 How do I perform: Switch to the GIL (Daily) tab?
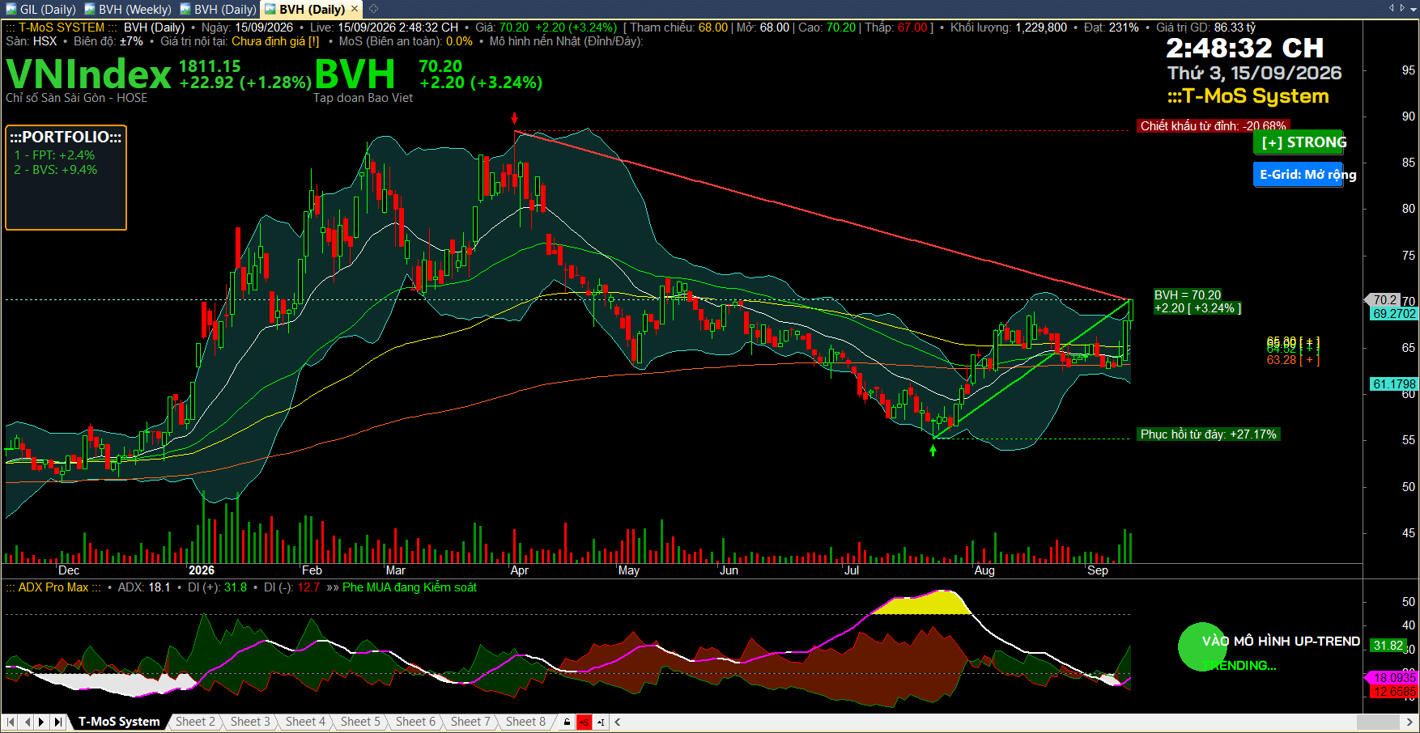(40, 10)
